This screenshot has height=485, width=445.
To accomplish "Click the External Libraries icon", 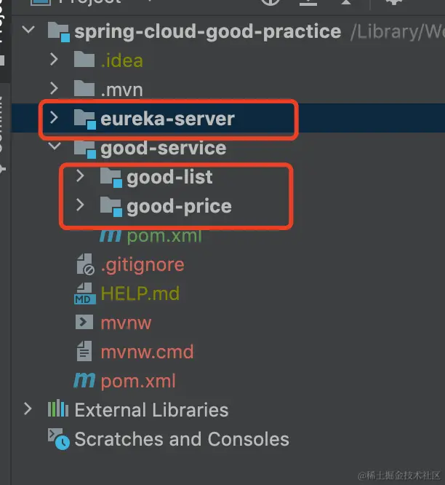I will tap(58, 410).
